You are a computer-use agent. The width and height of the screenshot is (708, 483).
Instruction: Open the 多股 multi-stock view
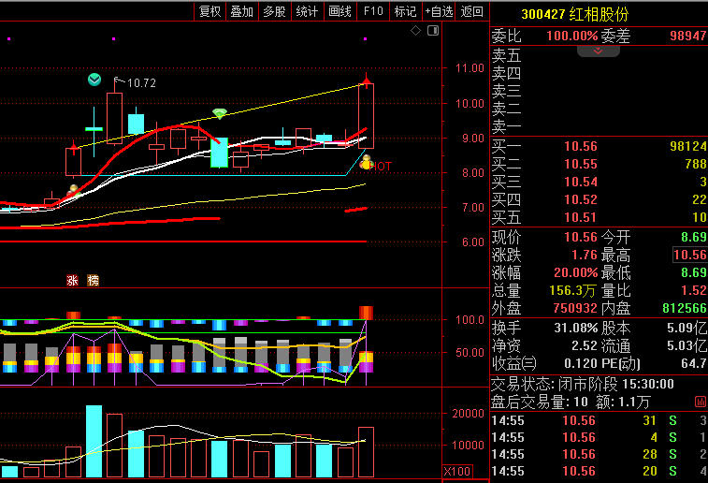tap(274, 11)
